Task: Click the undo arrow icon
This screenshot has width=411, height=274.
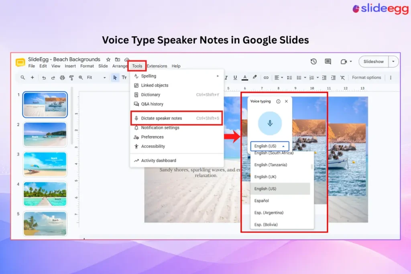Action: pyautogui.click(x=44, y=77)
